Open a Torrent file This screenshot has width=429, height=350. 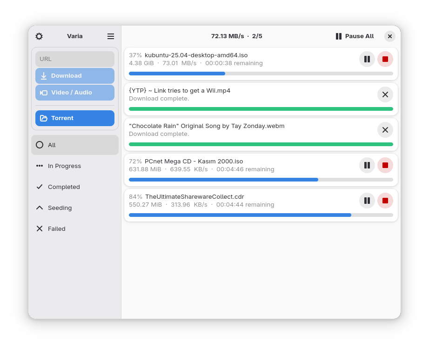click(75, 118)
